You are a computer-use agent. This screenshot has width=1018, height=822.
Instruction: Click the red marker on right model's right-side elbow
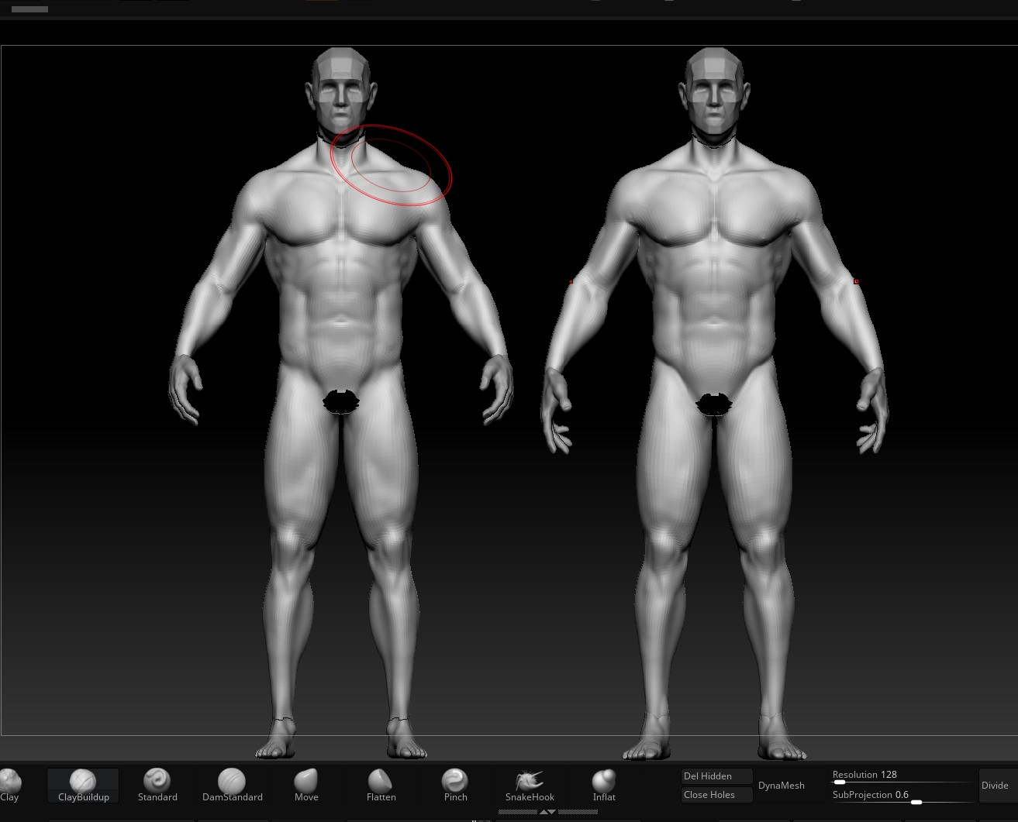(856, 282)
